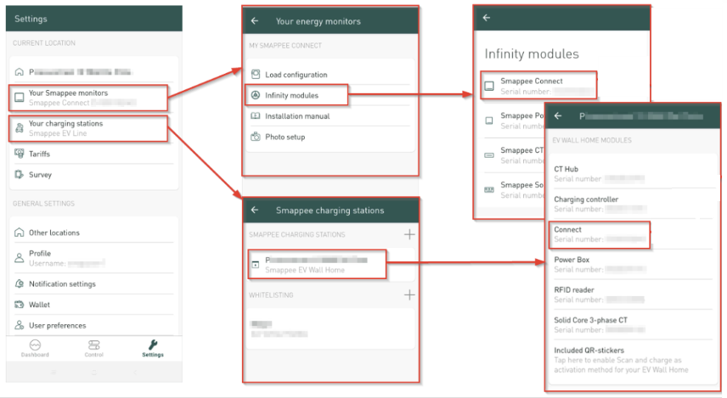This screenshot has width=727, height=398.
Task: Click the Tariffs icon in Settings
Action: [19, 154]
